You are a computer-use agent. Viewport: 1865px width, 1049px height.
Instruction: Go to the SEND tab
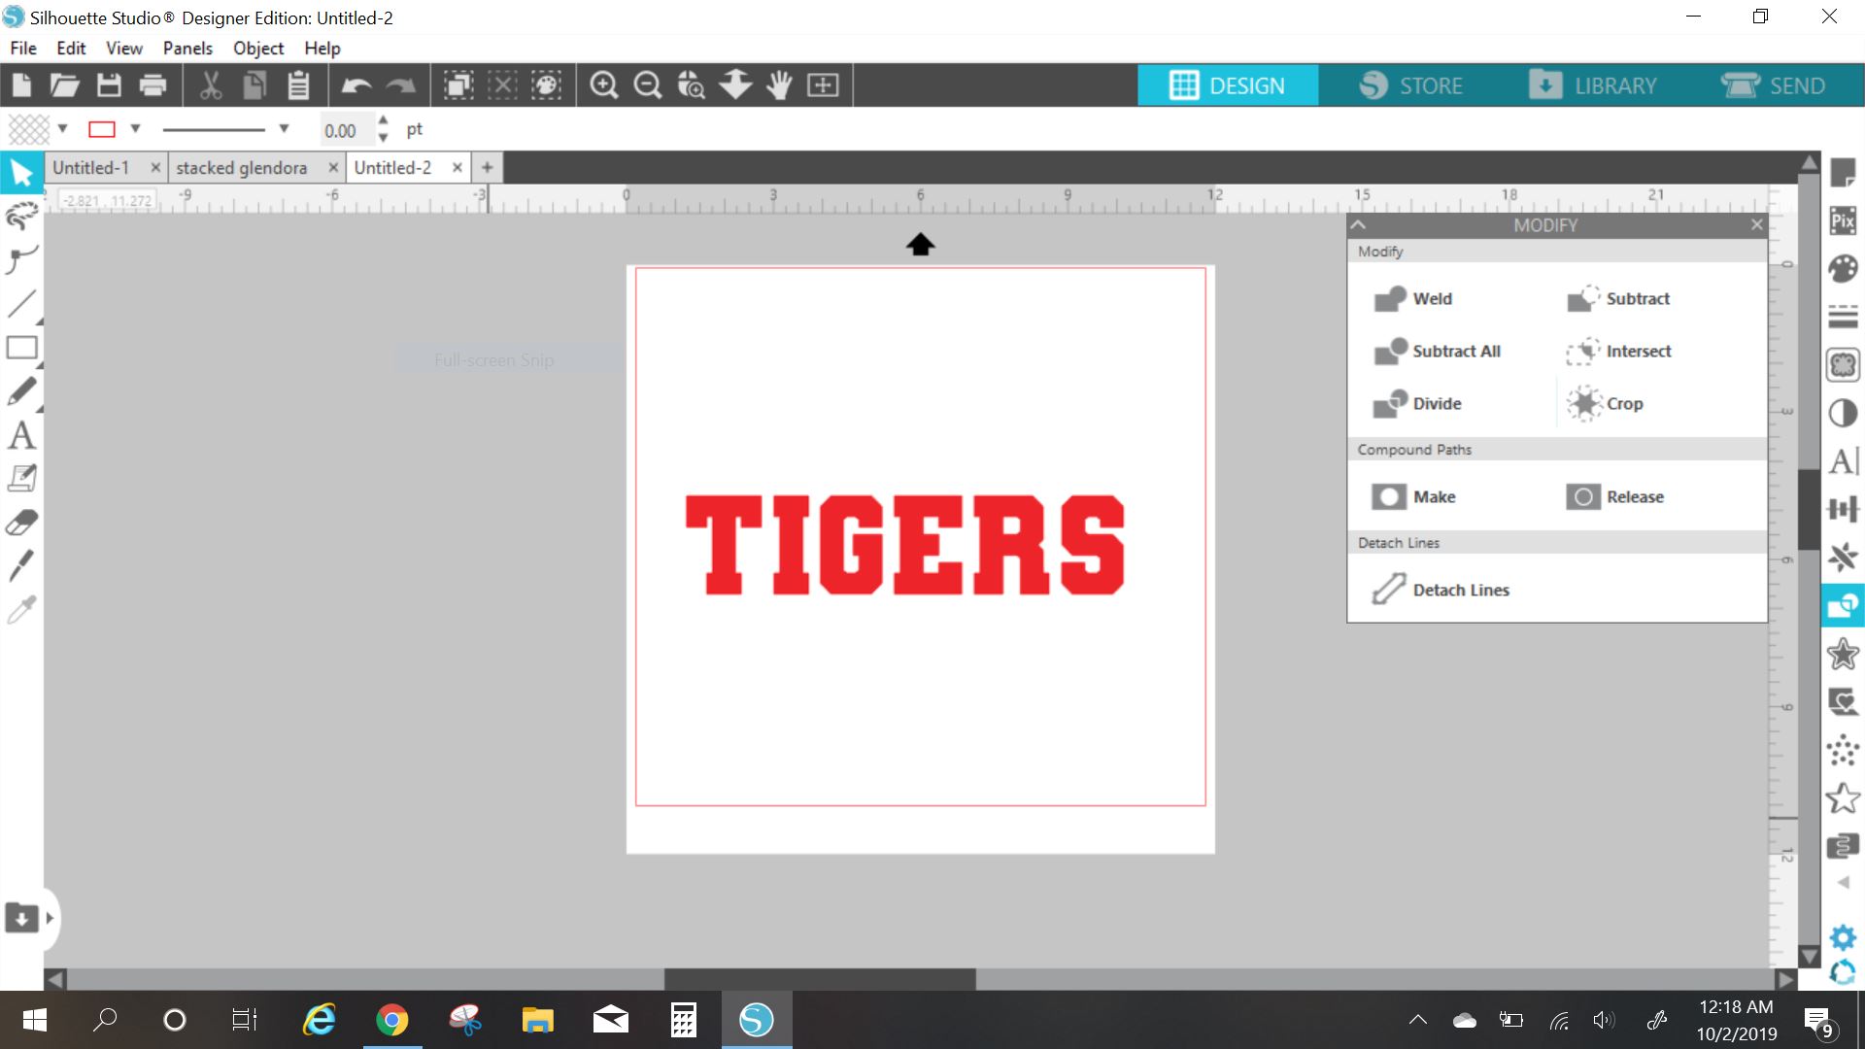(1774, 85)
